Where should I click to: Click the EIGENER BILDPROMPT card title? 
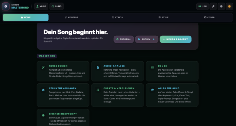click(63, 114)
